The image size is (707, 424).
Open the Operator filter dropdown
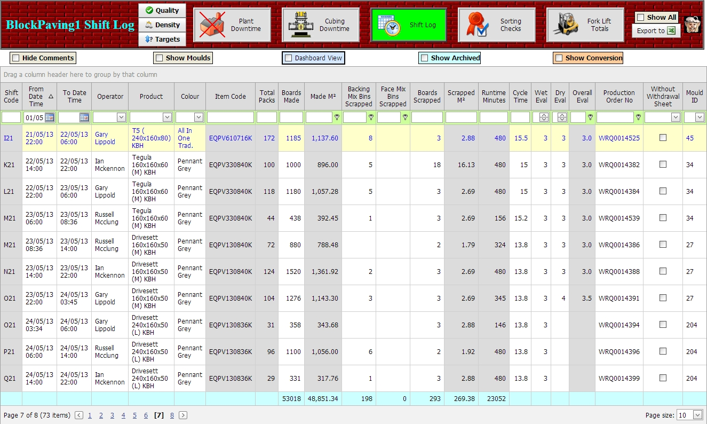(x=121, y=117)
